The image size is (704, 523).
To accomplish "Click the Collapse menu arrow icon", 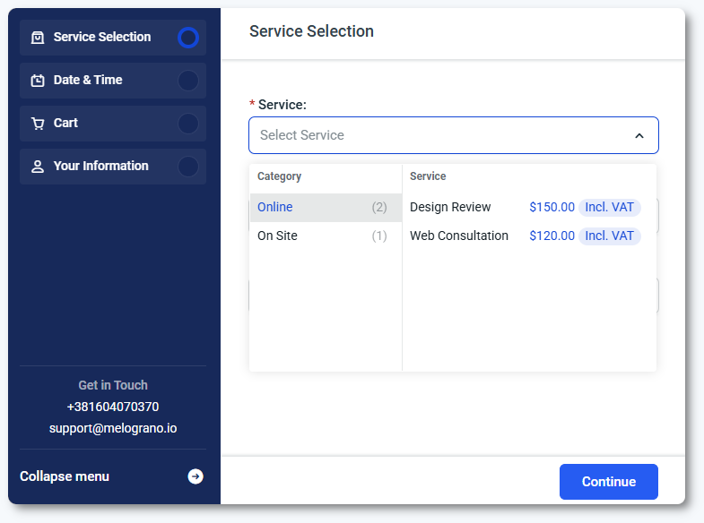I will pos(196,476).
